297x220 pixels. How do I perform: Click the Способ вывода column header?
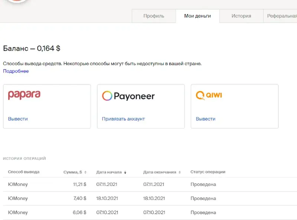click(x=24, y=172)
